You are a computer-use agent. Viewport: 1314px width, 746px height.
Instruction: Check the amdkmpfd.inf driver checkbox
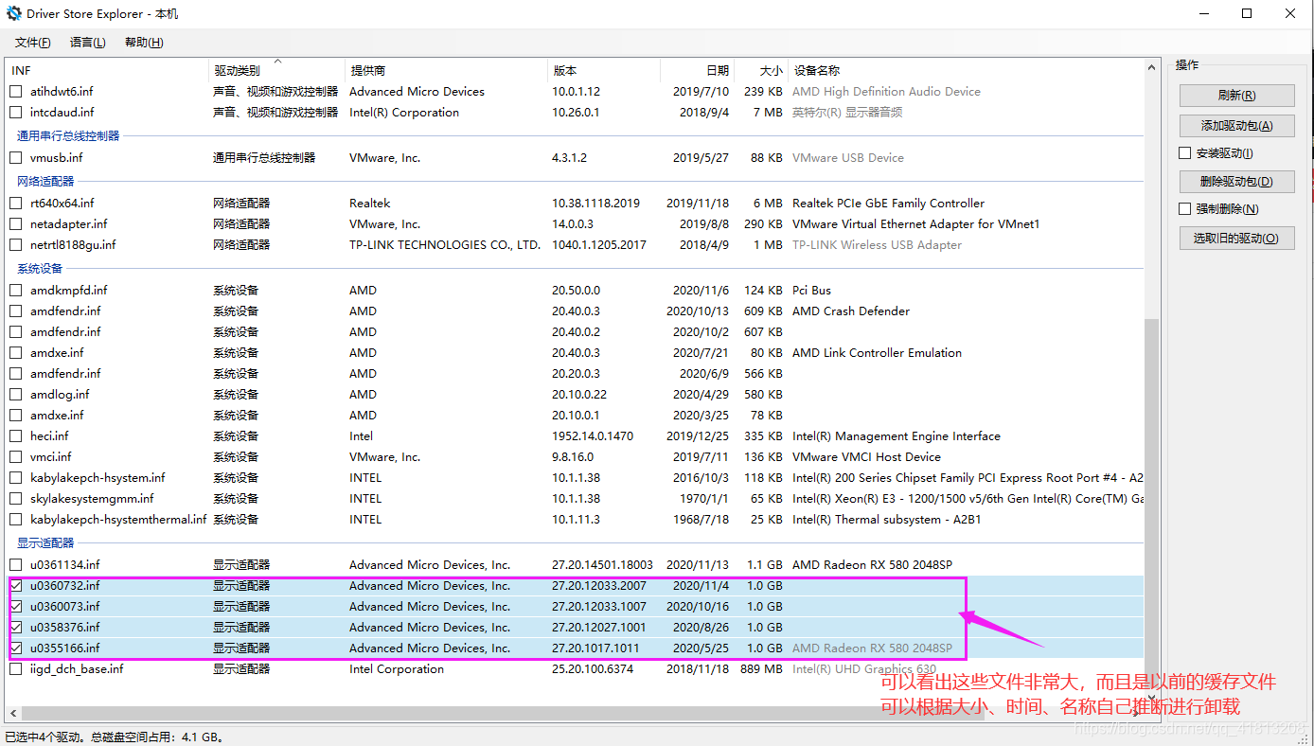15,291
